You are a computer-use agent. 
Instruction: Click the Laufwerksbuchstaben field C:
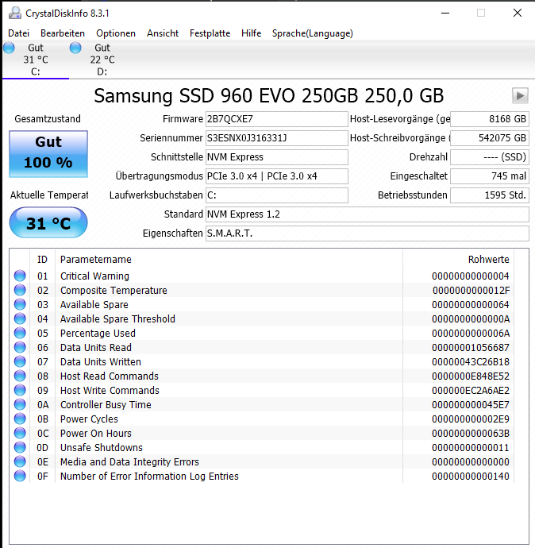(276, 195)
